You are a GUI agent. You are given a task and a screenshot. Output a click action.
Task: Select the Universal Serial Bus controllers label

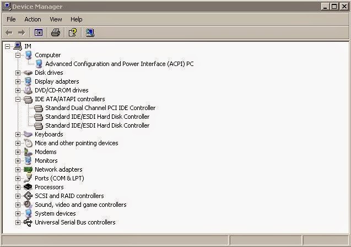75,222
